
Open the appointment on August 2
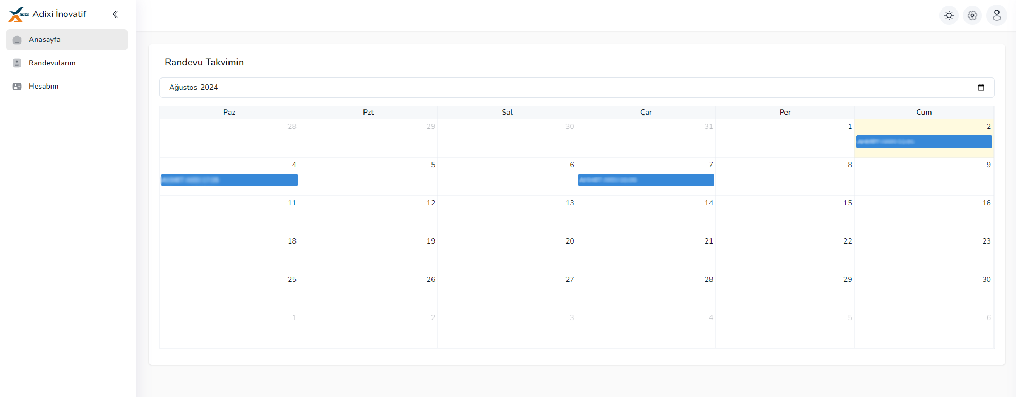click(x=924, y=142)
